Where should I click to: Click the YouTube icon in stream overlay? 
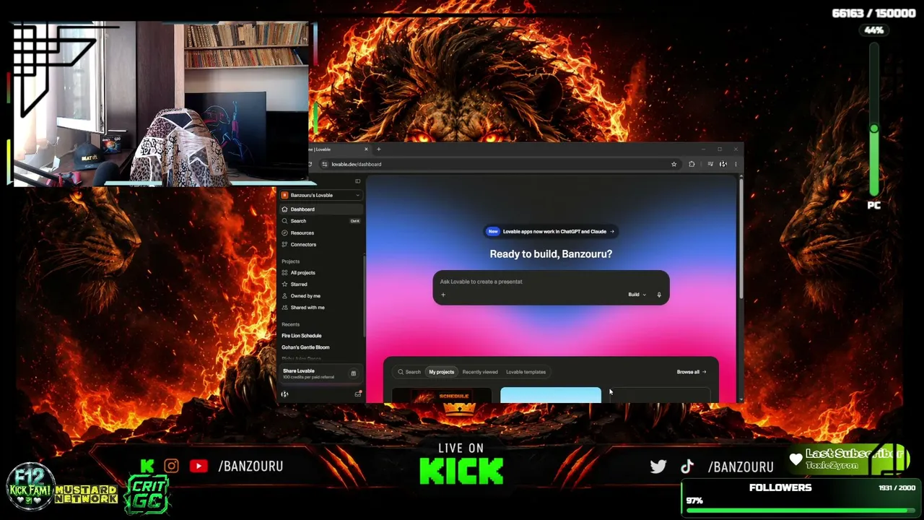(199, 466)
